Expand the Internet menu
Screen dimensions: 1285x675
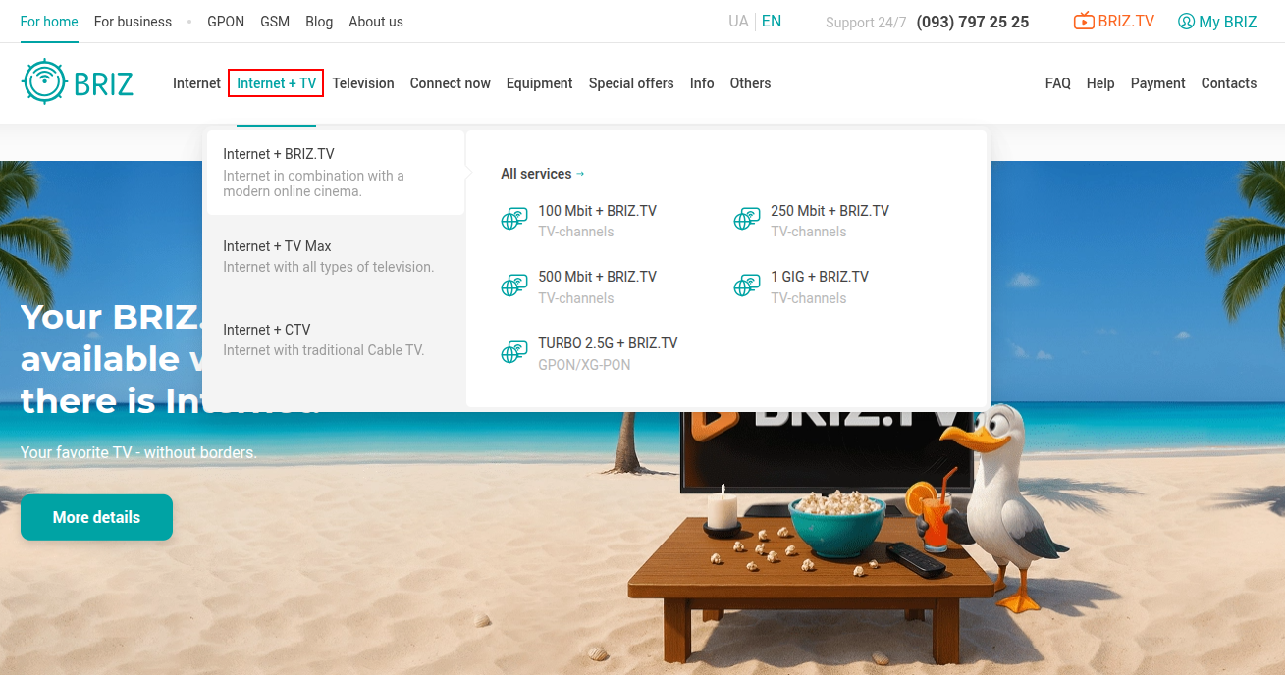[196, 83]
